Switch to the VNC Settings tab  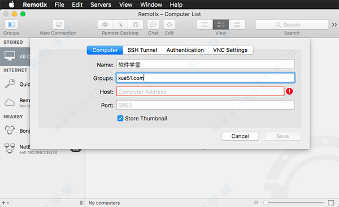click(x=231, y=50)
